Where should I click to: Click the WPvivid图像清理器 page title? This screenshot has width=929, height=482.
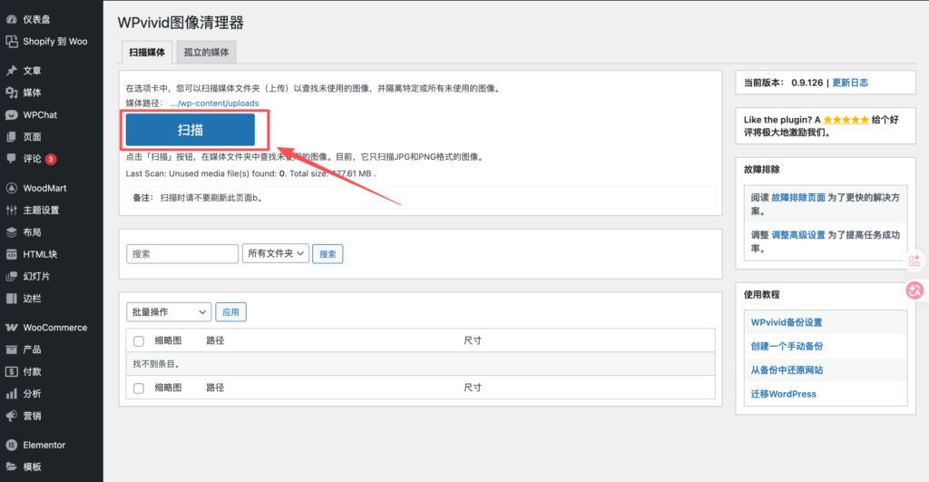coord(181,23)
